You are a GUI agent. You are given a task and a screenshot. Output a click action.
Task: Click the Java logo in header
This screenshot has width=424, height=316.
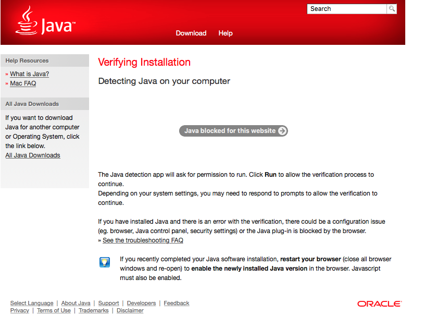tap(45, 22)
